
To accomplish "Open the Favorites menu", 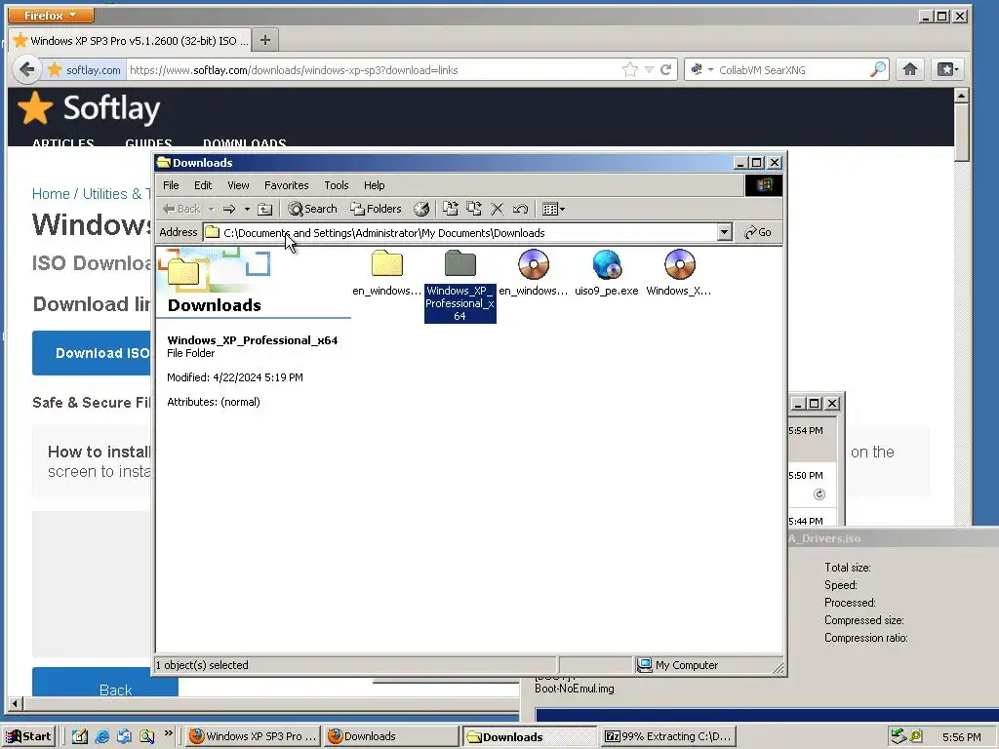I will point(286,185).
